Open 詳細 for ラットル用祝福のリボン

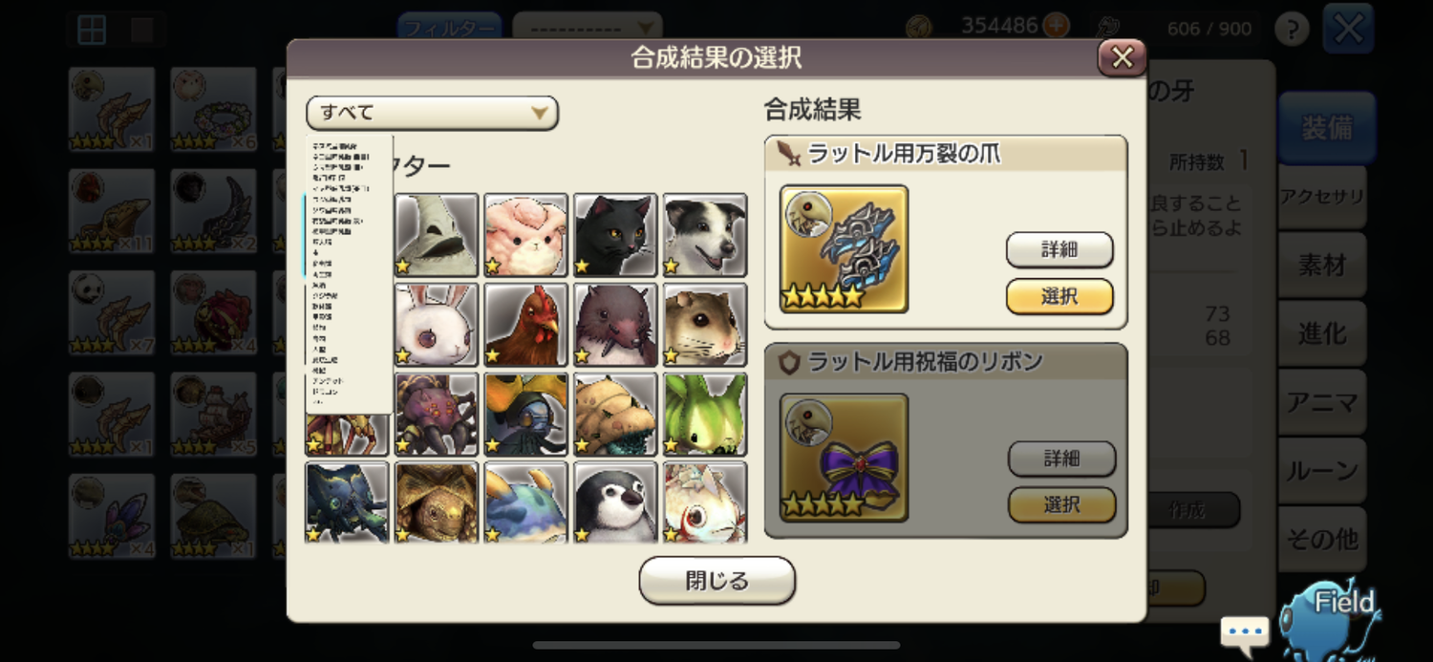(1061, 459)
